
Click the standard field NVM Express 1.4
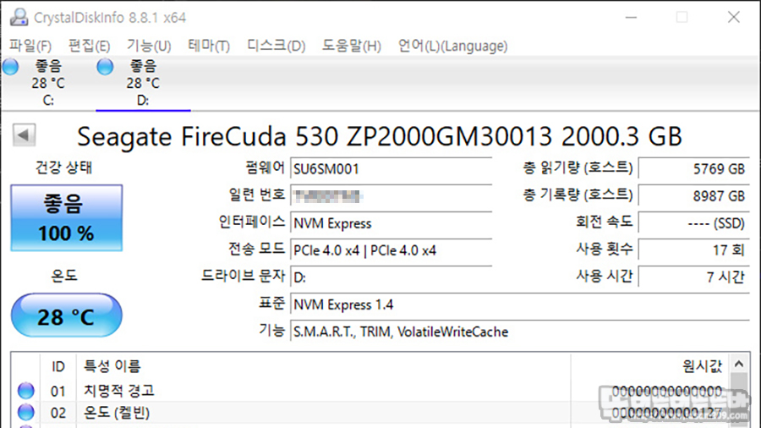click(520, 305)
